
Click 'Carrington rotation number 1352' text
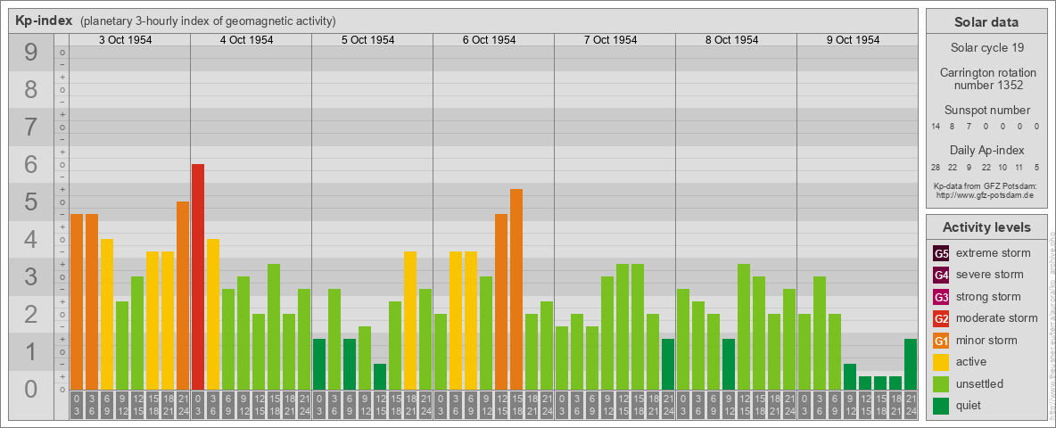(986, 78)
